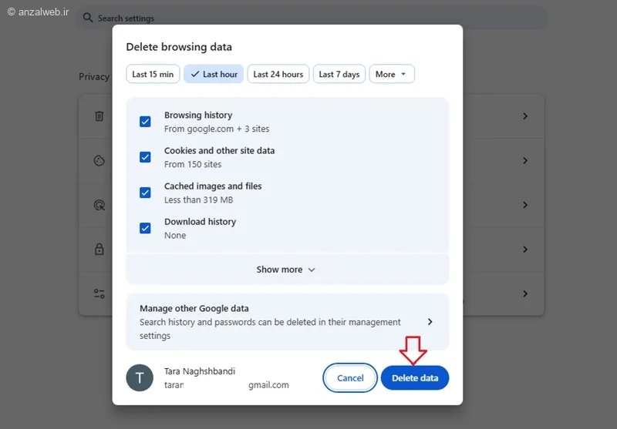Click the site settings sliders icon

click(x=99, y=294)
